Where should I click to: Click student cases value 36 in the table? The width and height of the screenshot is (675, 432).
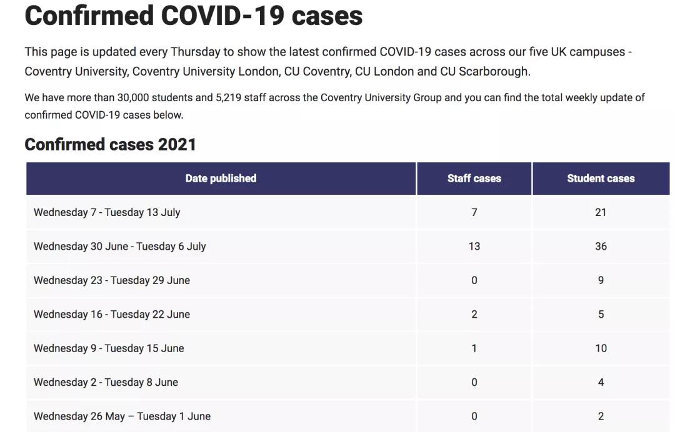point(601,247)
